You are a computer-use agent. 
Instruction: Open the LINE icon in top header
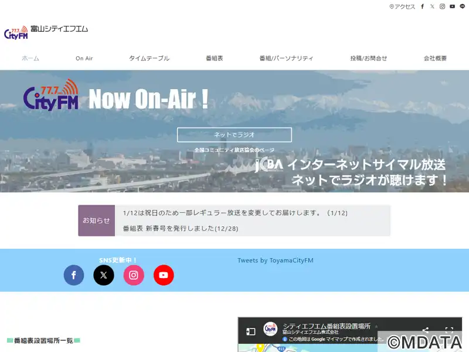pos(462,6)
